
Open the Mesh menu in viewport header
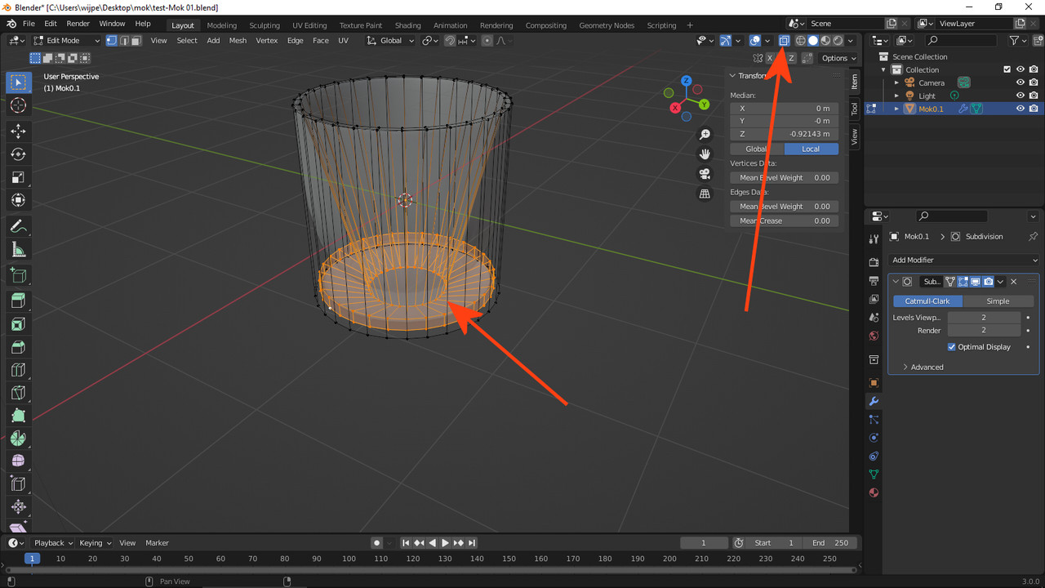238,40
